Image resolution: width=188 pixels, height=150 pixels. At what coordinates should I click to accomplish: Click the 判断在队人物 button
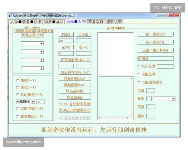pyautogui.click(x=33, y=35)
